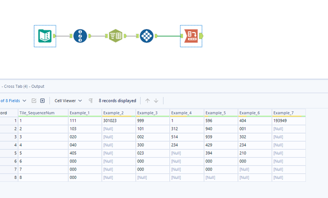Click the Example_1 column header

point(85,113)
